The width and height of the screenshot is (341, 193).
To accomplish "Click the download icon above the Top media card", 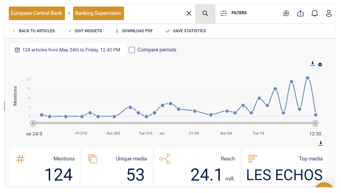I will pyautogui.click(x=321, y=143).
